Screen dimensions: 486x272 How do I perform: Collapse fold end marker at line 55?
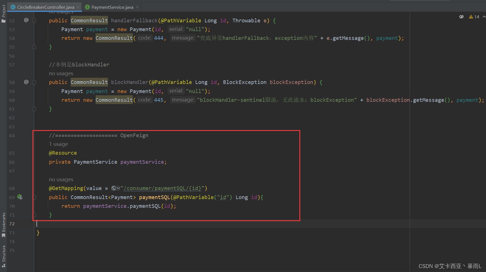click(x=34, y=47)
